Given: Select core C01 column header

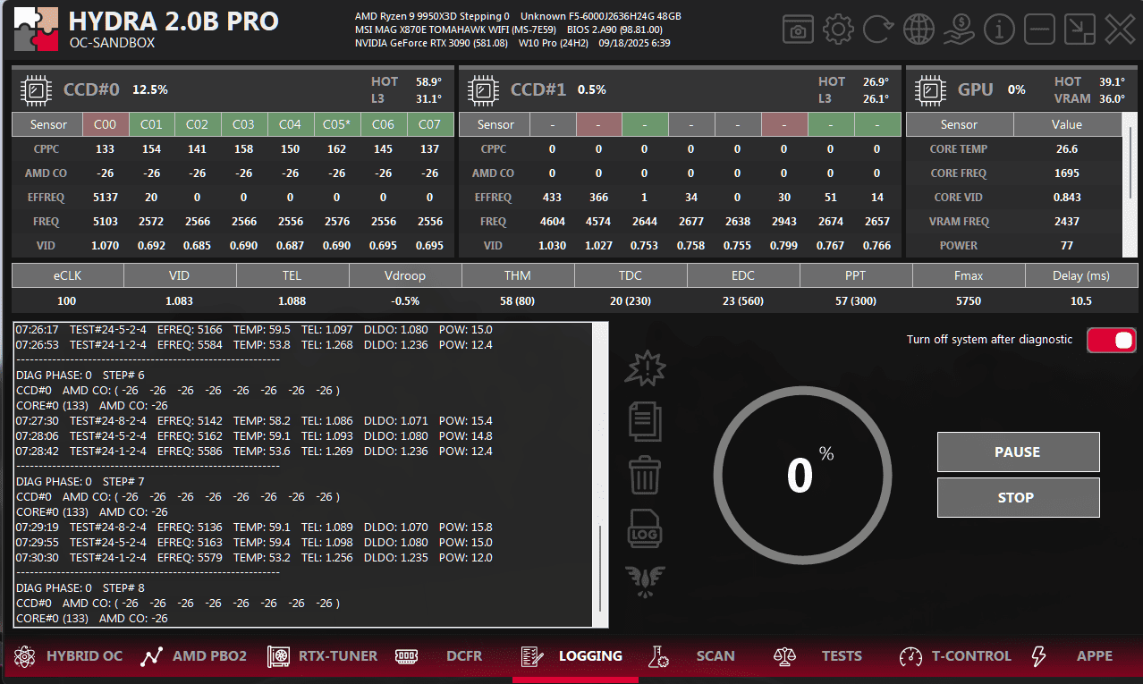Looking at the screenshot, I should (x=152, y=125).
